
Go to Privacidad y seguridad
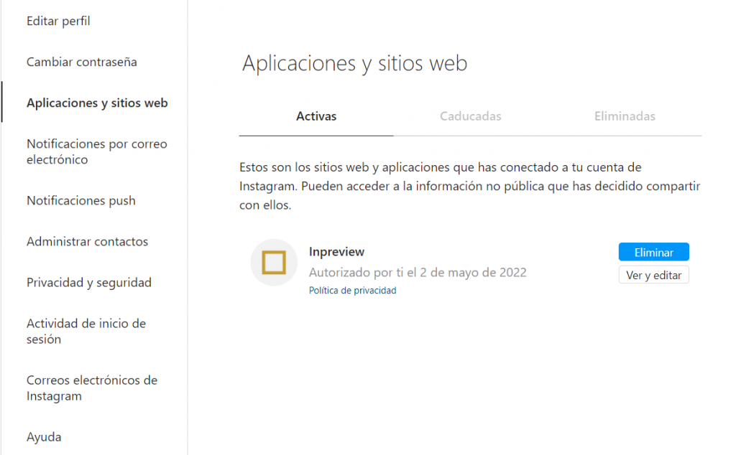(x=88, y=283)
